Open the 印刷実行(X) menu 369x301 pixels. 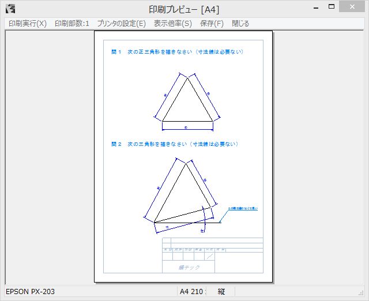click(28, 24)
